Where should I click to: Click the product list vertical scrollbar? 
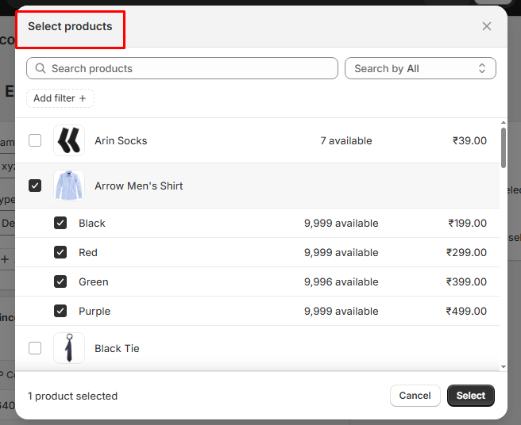pos(503,147)
